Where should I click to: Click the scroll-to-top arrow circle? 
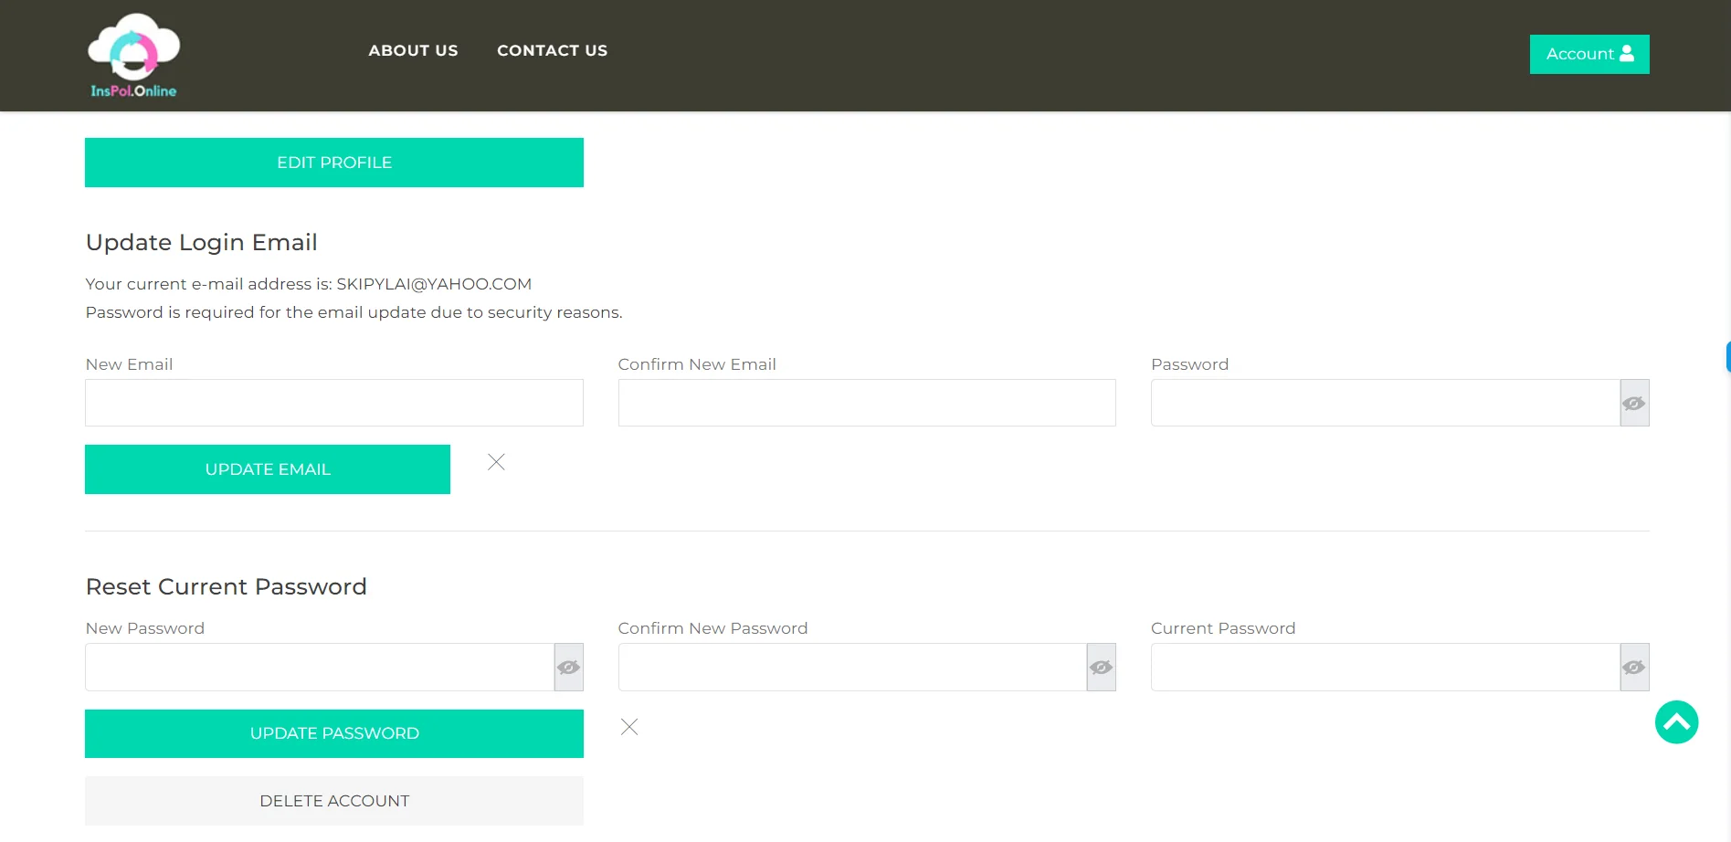1676,722
